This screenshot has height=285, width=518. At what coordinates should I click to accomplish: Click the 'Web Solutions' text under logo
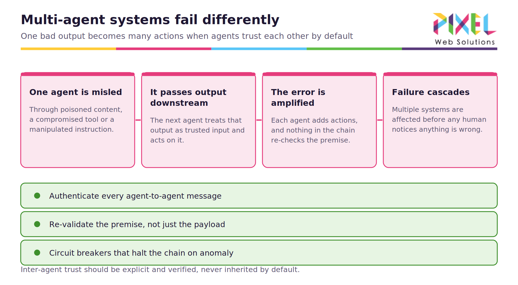(465, 42)
